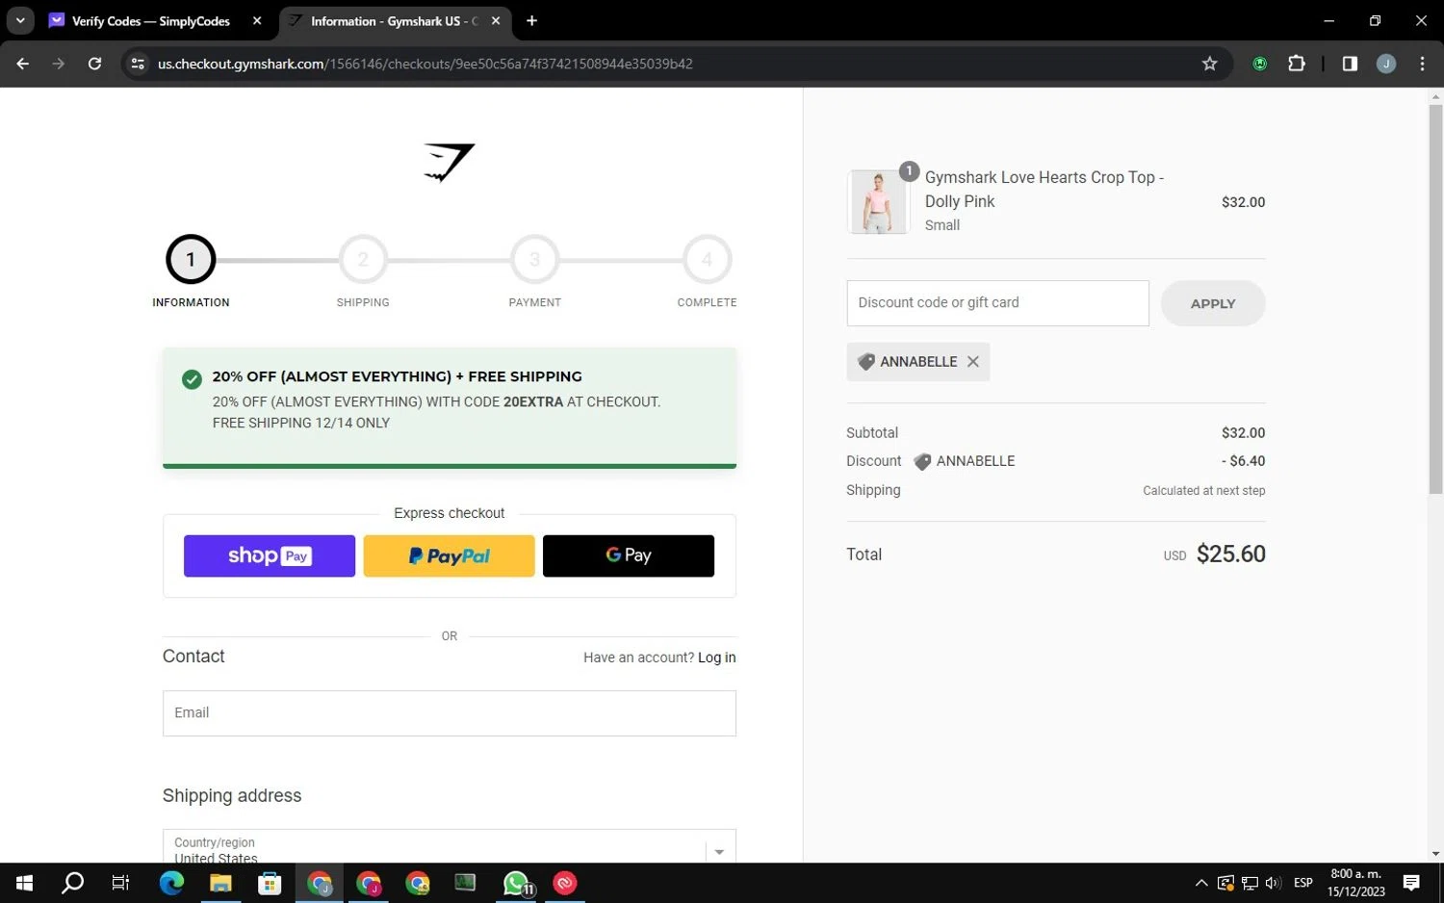Open WhatsApp from taskbar
1444x903 pixels.
click(x=516, y=883)
